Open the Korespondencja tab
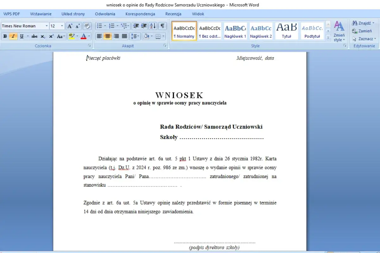Viewport: 380px width, 253px height. pos(140,14)
